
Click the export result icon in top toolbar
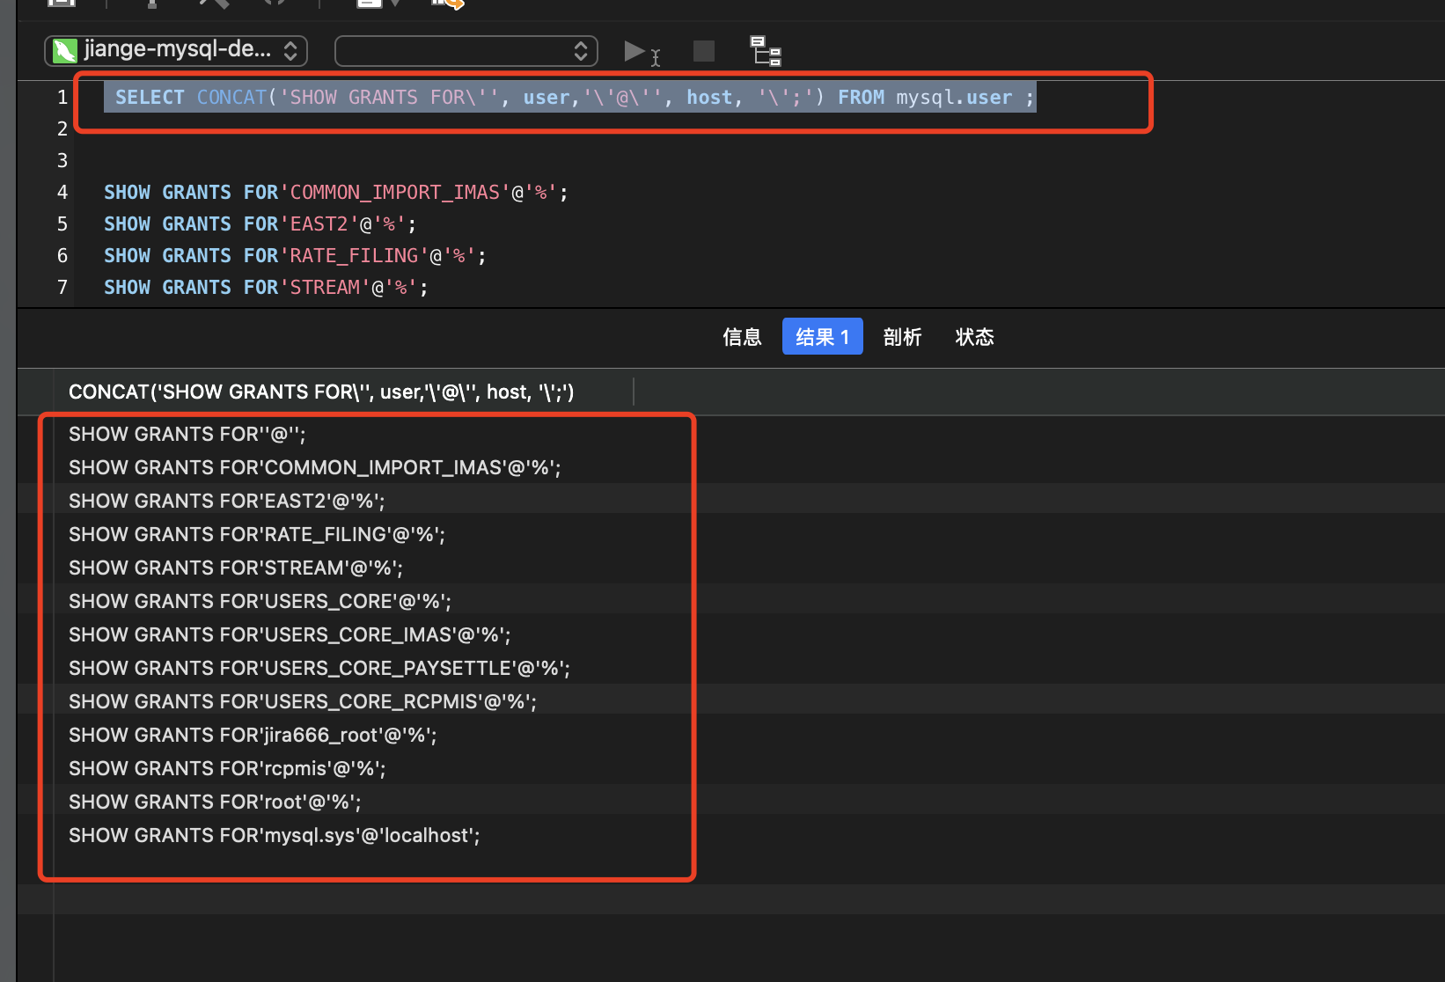pos(447,4)
